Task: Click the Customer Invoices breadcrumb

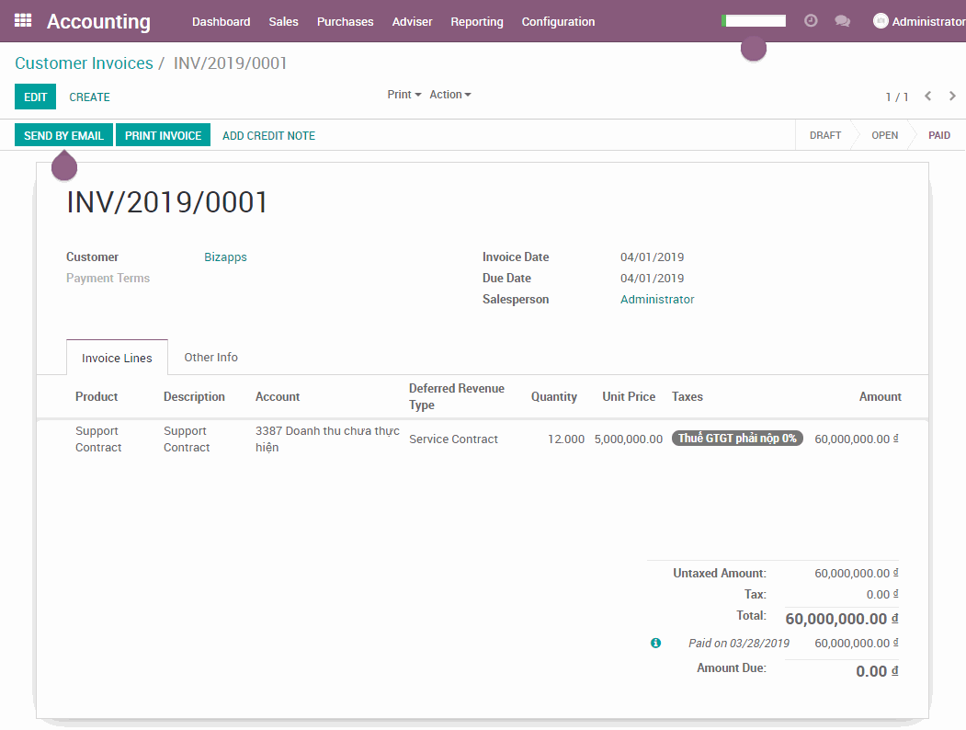Action: coord(84,63)
